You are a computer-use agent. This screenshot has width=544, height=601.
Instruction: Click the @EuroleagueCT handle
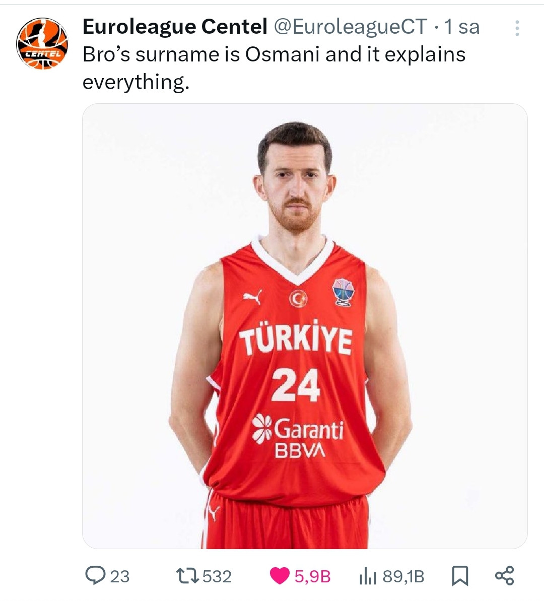350,27
